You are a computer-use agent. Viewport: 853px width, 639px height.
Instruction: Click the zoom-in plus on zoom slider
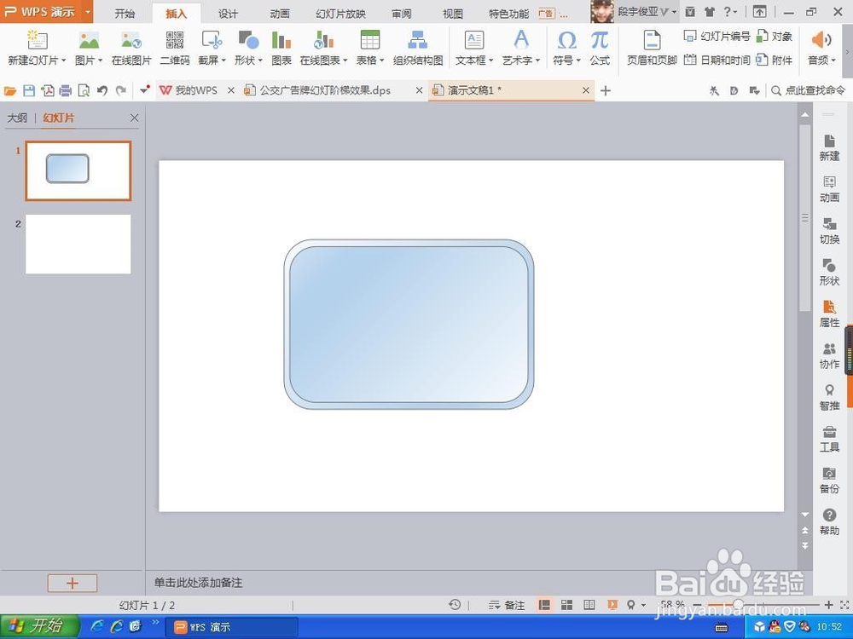(828, 605)
